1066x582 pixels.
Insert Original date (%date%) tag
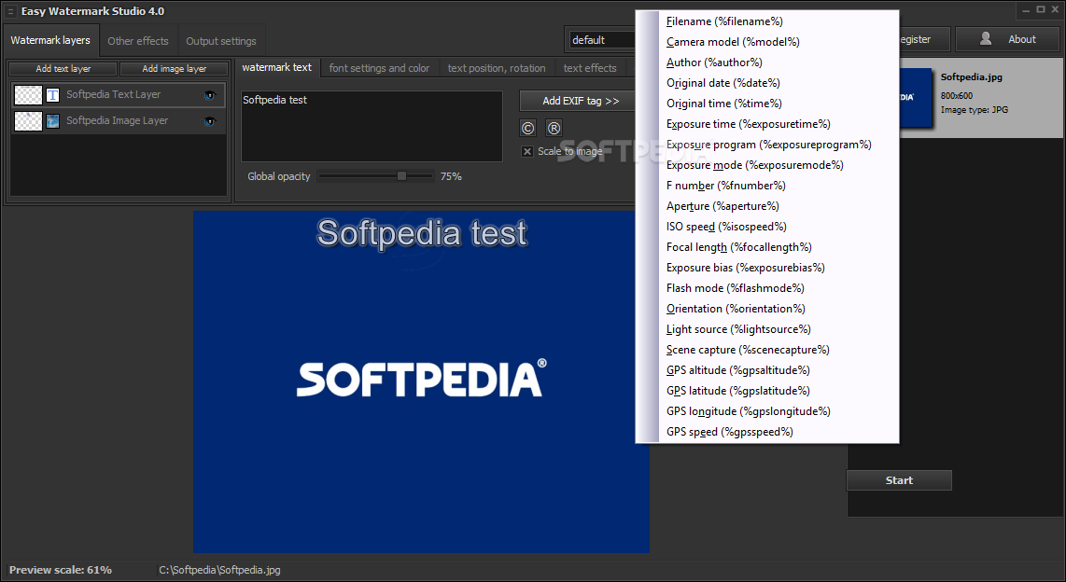(x=767, y=83)
